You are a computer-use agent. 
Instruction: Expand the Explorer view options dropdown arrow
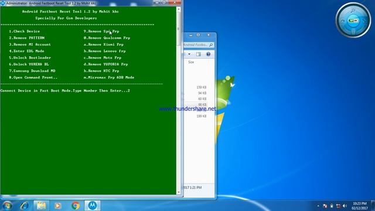tap(189, 54)
